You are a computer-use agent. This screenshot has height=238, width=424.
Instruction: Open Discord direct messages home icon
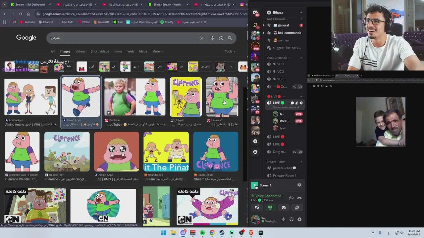[x=255, y=13]
